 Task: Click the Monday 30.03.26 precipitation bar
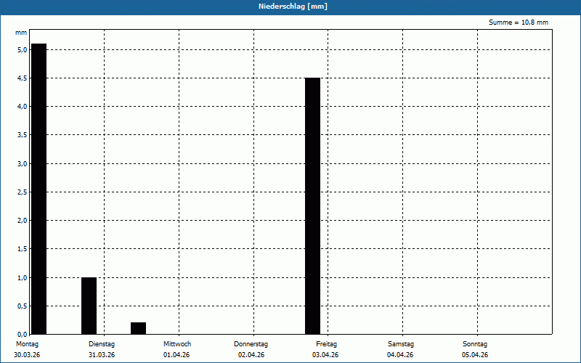click(x=39, y=189)
